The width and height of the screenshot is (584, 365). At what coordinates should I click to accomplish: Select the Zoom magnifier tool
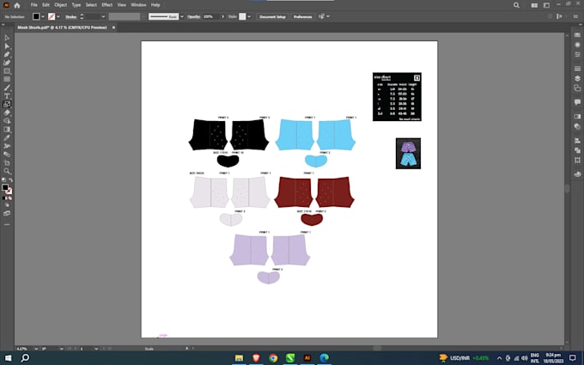point(7,171)
